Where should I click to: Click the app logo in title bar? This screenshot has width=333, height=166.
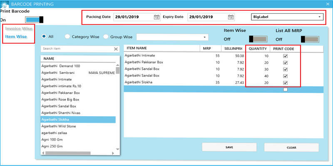coord(4,3)
